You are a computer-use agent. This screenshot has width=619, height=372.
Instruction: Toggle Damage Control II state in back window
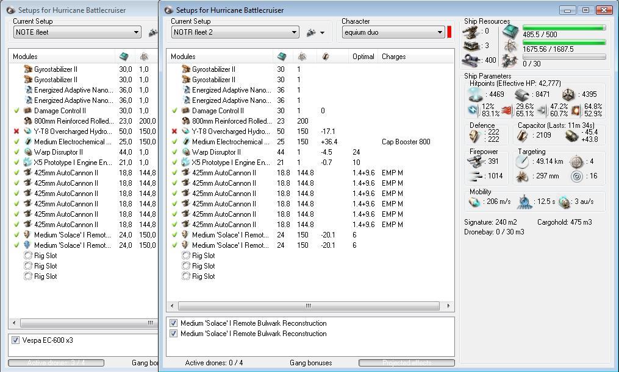click(x=16, y=111)
